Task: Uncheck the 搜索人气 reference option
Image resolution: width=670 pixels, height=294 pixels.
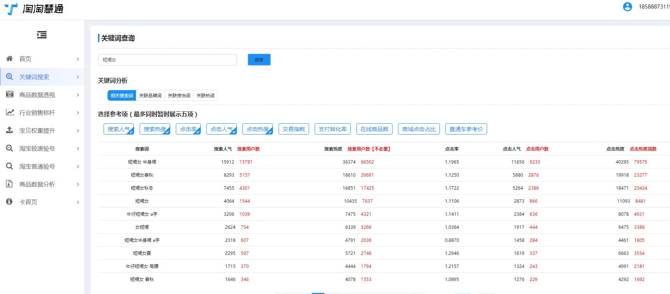Action: (118, 129)
